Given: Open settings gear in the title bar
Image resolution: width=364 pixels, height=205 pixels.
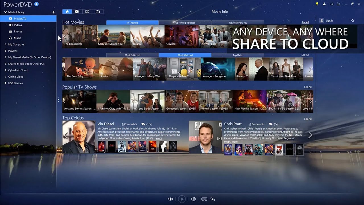Looking at the screenshot, I should [x=332, y=4].
